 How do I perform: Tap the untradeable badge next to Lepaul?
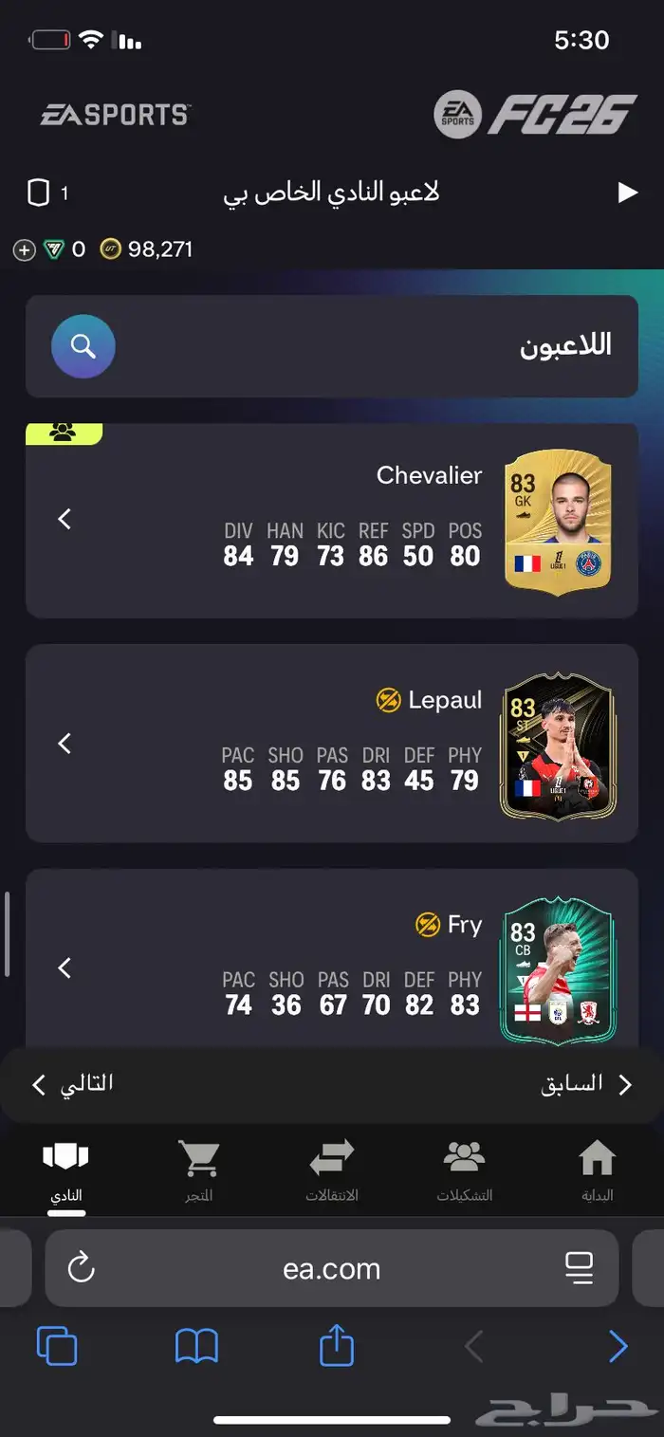pyautogui.click(x=388, y=700)
